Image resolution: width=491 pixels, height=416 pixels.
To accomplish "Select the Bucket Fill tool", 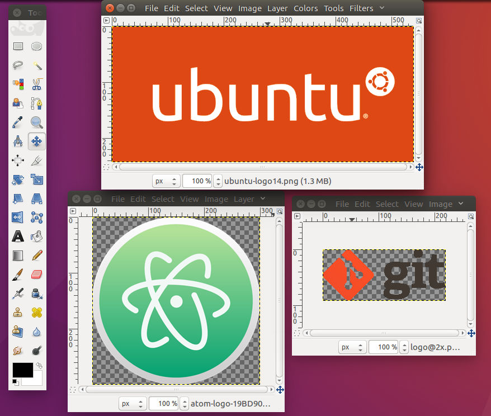I will [x=37, y=237].
